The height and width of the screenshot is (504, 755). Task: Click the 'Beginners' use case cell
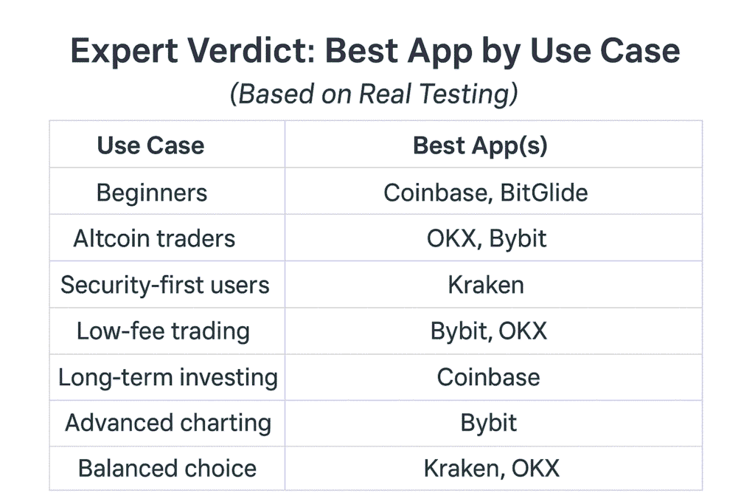pyautogui.click(x=151, y=193)
